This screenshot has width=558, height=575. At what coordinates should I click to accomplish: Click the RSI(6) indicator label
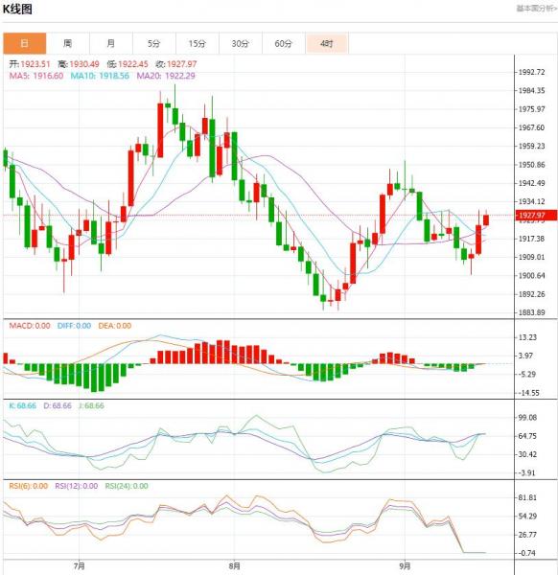click(28, 486)
